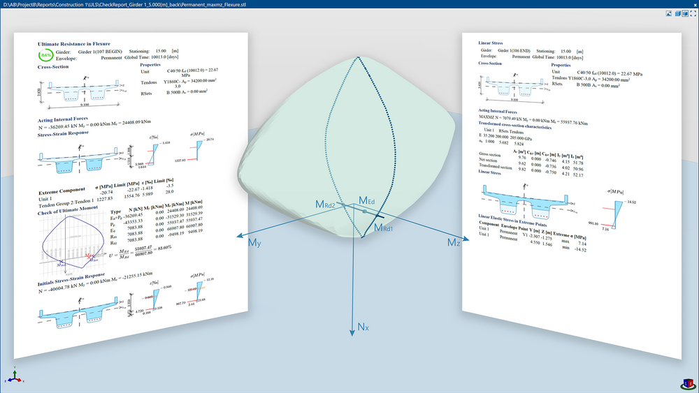Click the Nx axis label
This screenshot has height=393, width=699.
[364, 325]
